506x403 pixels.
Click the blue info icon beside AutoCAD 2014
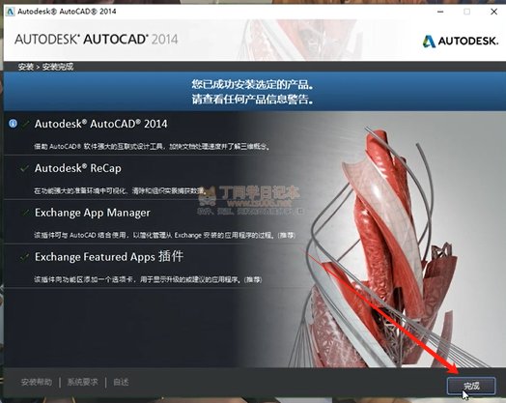click(13, 123)
